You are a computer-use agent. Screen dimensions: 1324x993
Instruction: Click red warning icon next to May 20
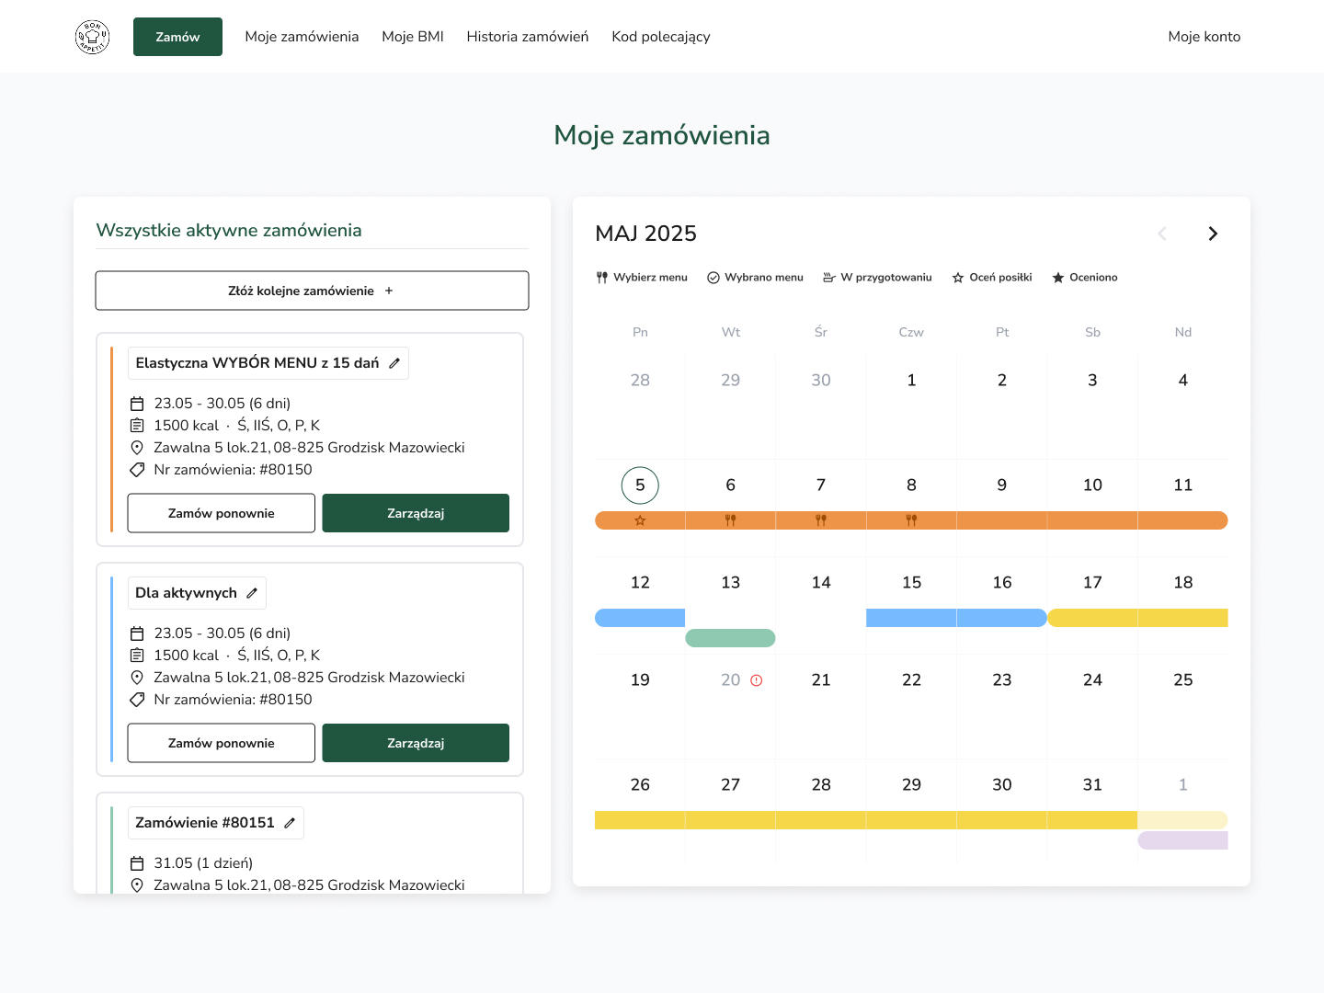757,680
